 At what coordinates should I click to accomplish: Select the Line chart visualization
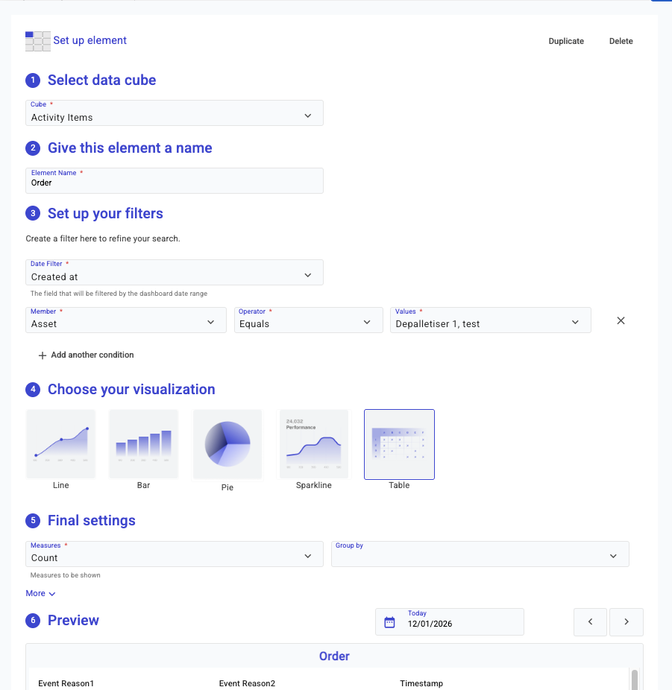61,444
